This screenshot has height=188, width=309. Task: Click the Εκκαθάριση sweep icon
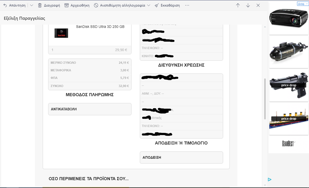[157, 5]
